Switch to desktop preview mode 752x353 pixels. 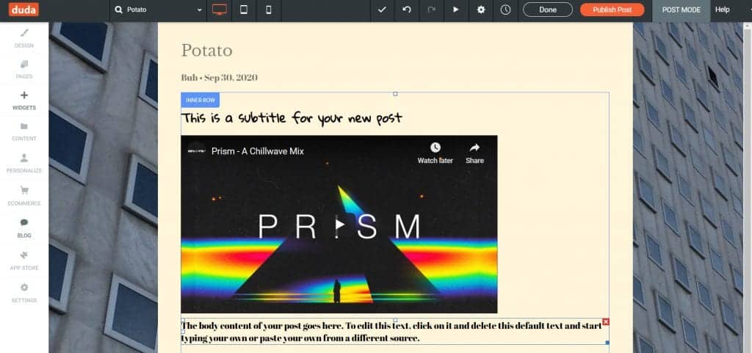219,10
